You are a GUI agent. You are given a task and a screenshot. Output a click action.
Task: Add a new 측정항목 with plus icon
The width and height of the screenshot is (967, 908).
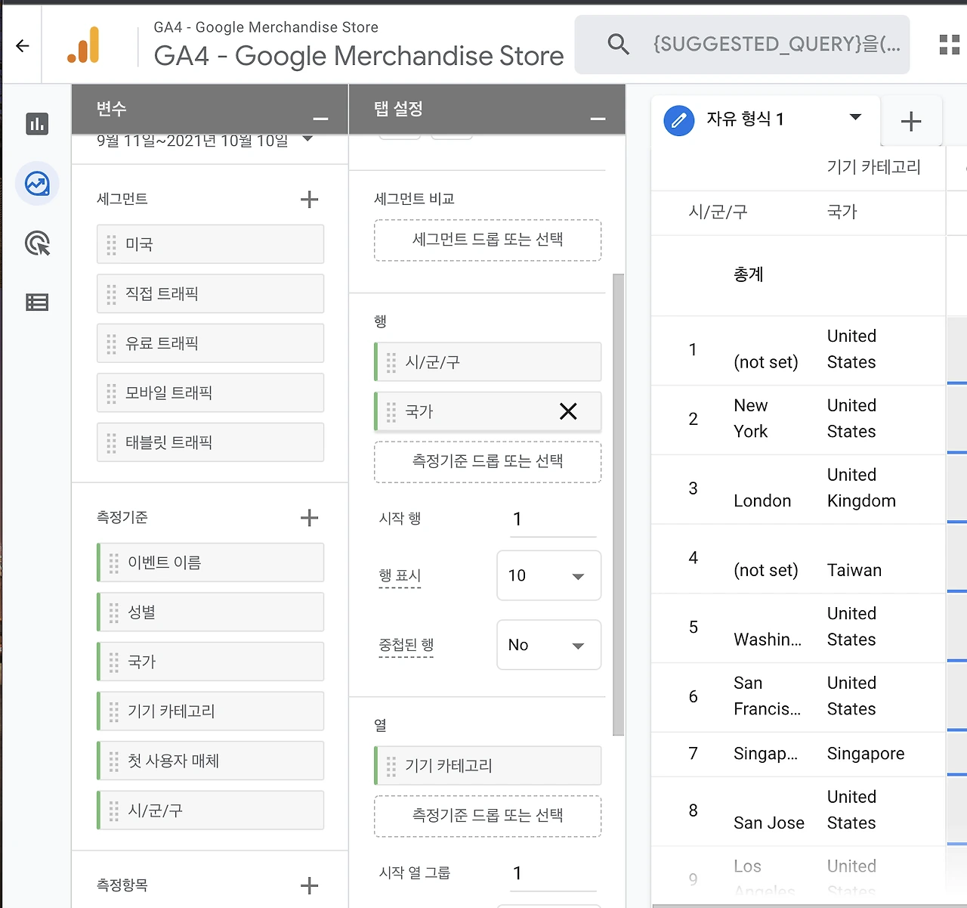point(309,885)
